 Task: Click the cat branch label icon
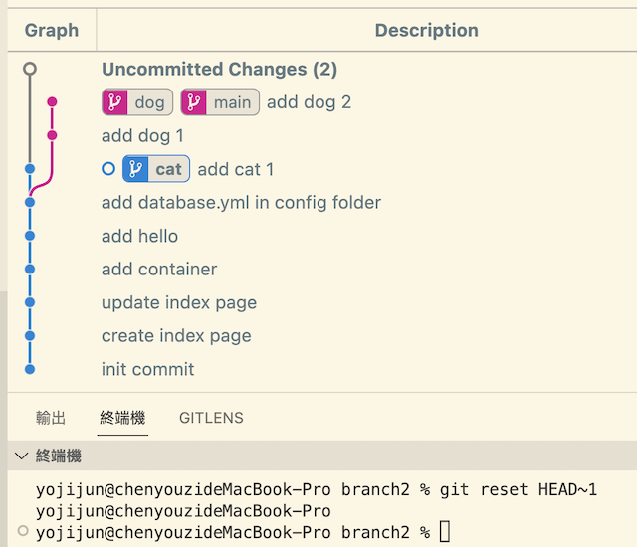(x=136, y=169)
